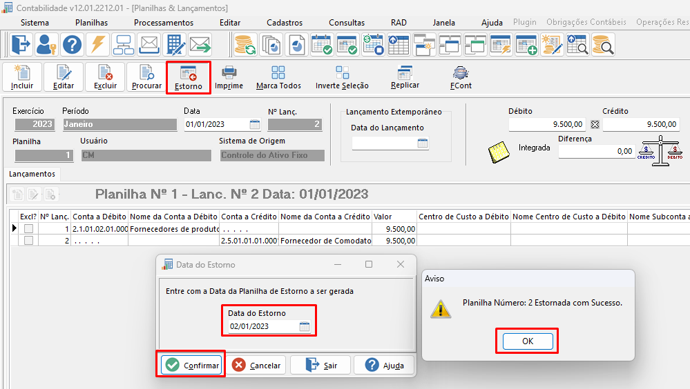Click the coins with magnifier icon
Viewport: 690px width, 389px height.
[x=603, y=44]
